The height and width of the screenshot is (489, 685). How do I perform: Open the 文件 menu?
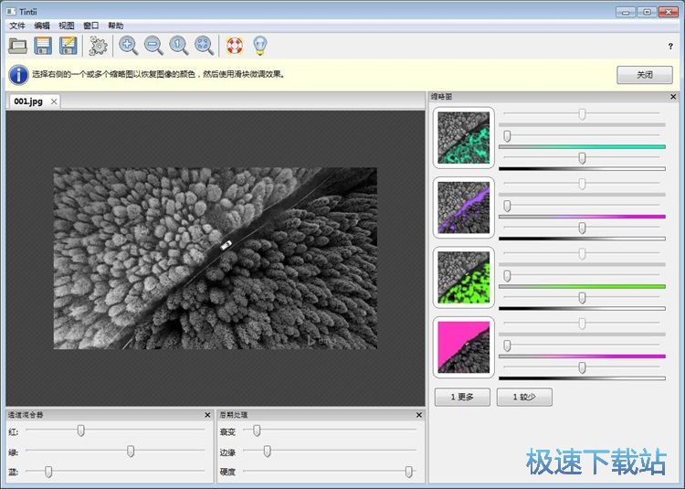tap(17, 26)
